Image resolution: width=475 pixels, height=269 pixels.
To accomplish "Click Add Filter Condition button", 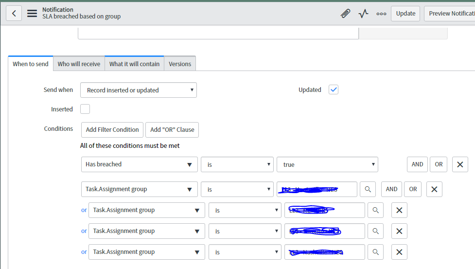I will (x=112, y=130).
